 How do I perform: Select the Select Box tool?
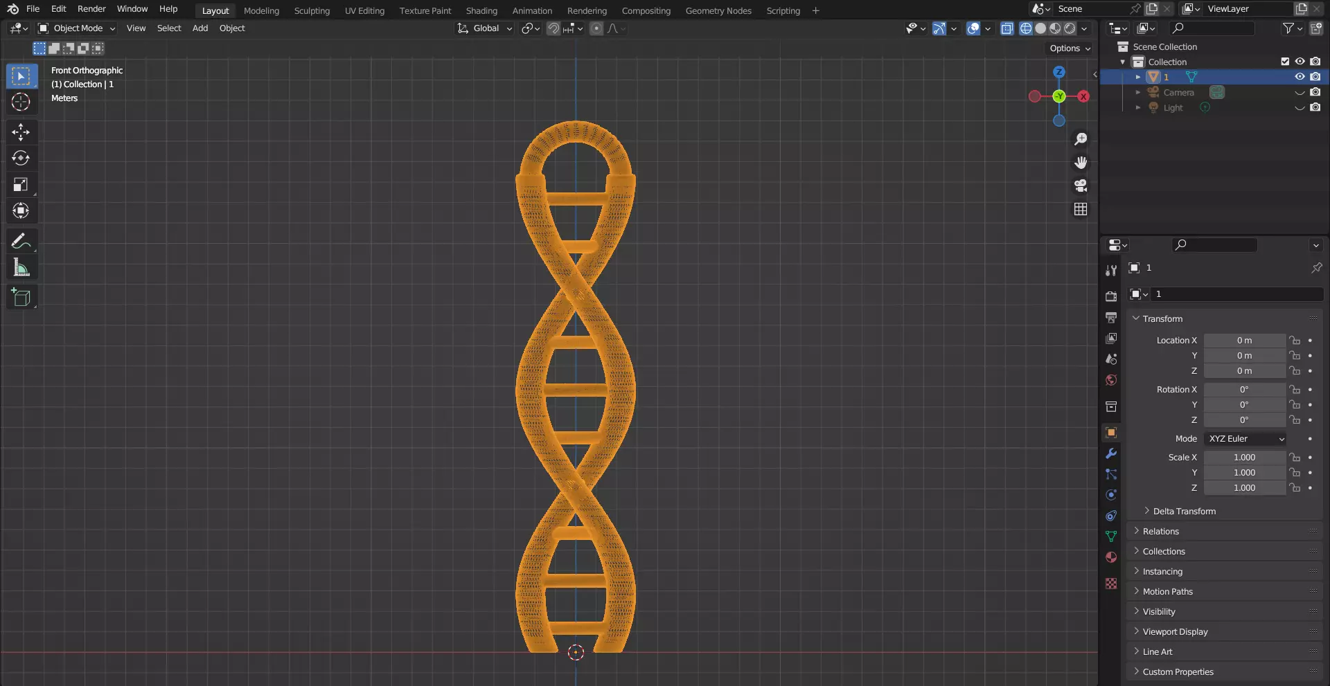coord(21,76)
